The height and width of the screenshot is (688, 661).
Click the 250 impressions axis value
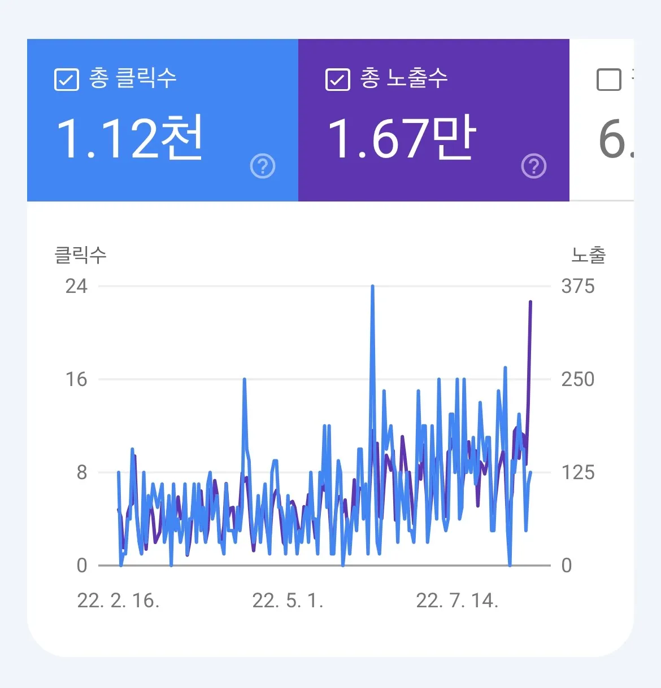click(578, 379)
